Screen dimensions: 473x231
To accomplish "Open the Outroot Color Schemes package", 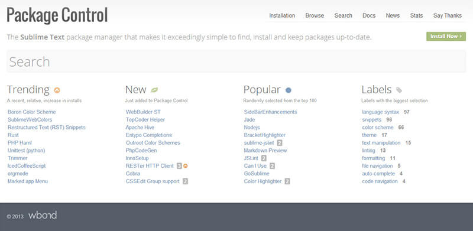I will (x=153, y=143).
